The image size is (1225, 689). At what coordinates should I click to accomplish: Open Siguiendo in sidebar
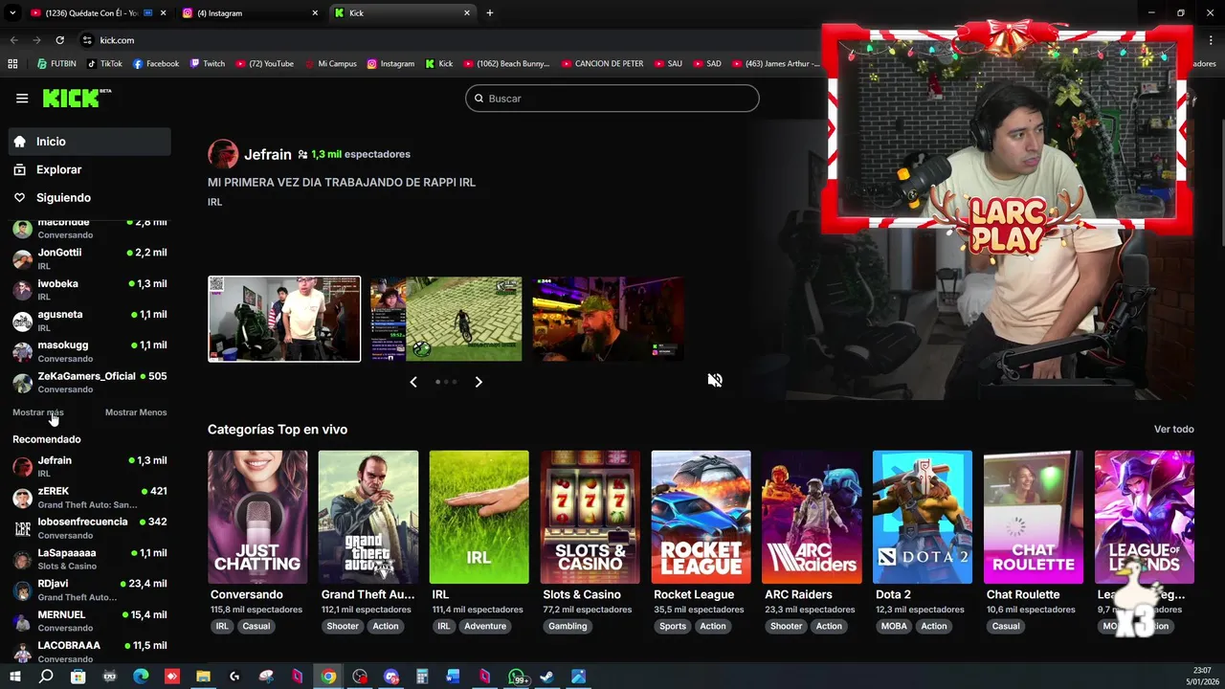point(90,197)
